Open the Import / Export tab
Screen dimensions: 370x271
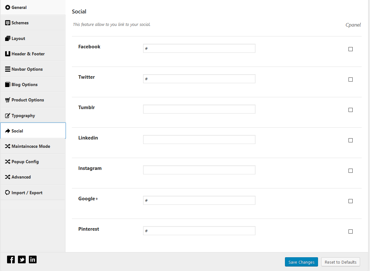[33, 193]
